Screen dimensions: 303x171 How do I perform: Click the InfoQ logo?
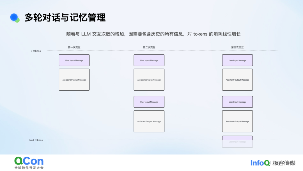point(260,163)
